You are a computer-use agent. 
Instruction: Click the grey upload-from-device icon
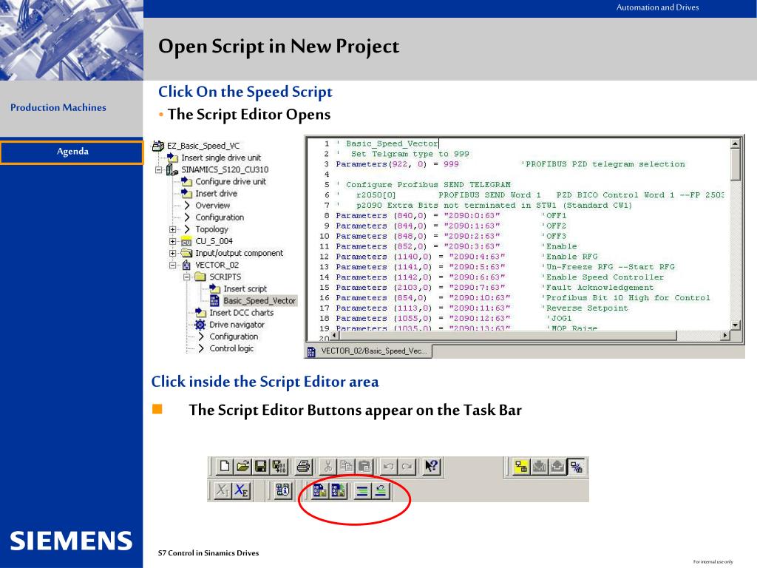click(557, 466)
